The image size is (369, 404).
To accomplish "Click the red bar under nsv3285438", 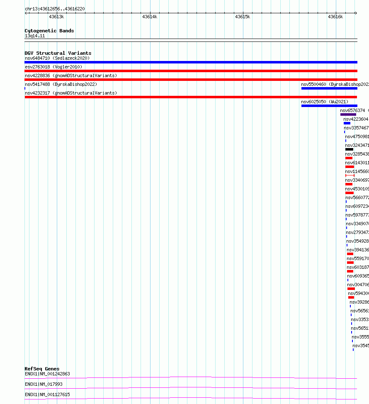I will (x=349, y=158).
